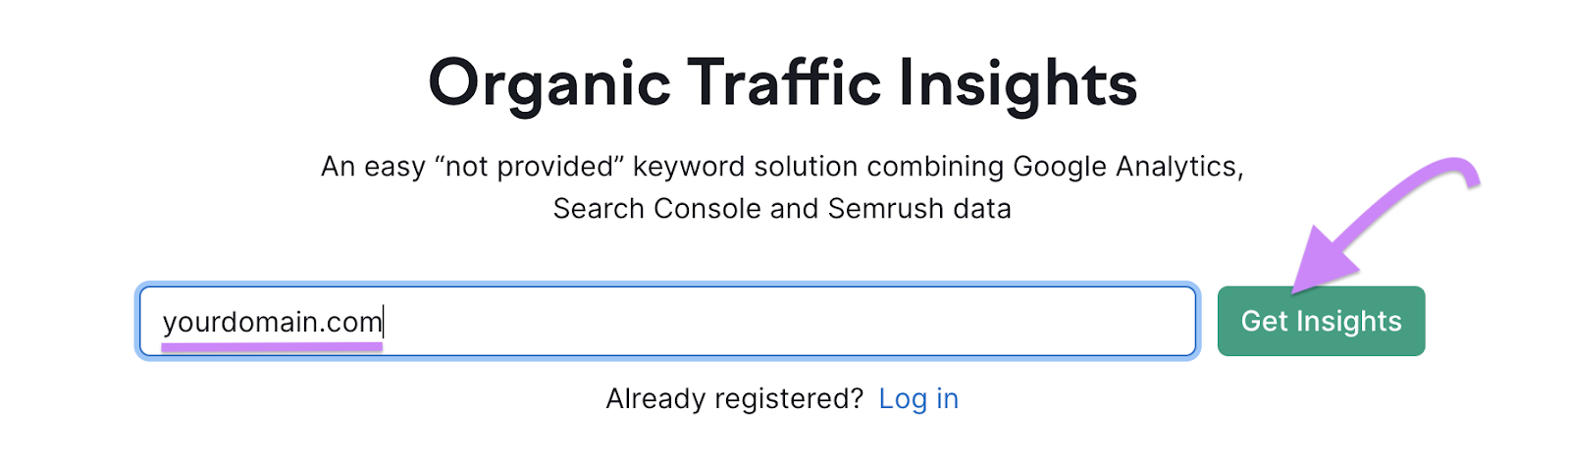This screenshot has height=461, width=1570.
Task: Click the words keyword solution in the subtitle
Action: 746,167
